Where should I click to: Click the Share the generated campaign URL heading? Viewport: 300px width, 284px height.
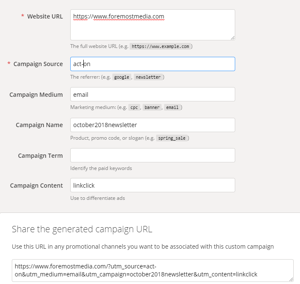(x=82, y=229)
